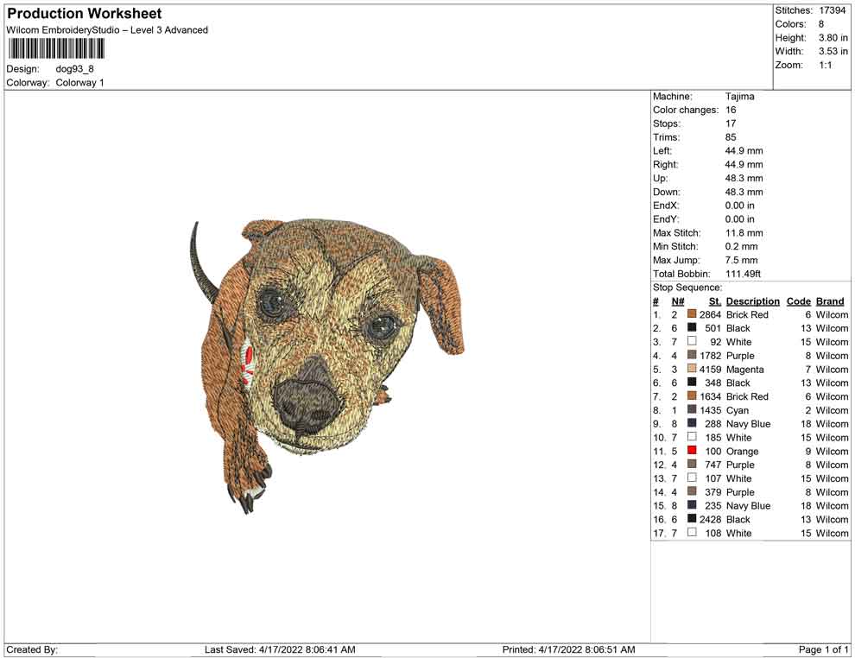Image resolution: width=855 pixels, height=658 pixels.
Task: Click the embroidered dog design preview
Action: point(327,366)
